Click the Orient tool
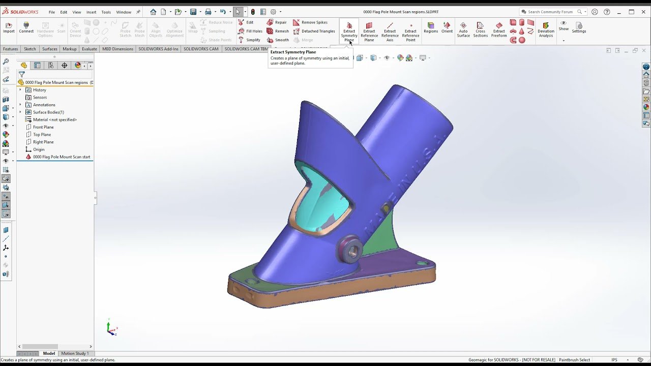This screenshot has width=651, height=366. pos(447,28)
